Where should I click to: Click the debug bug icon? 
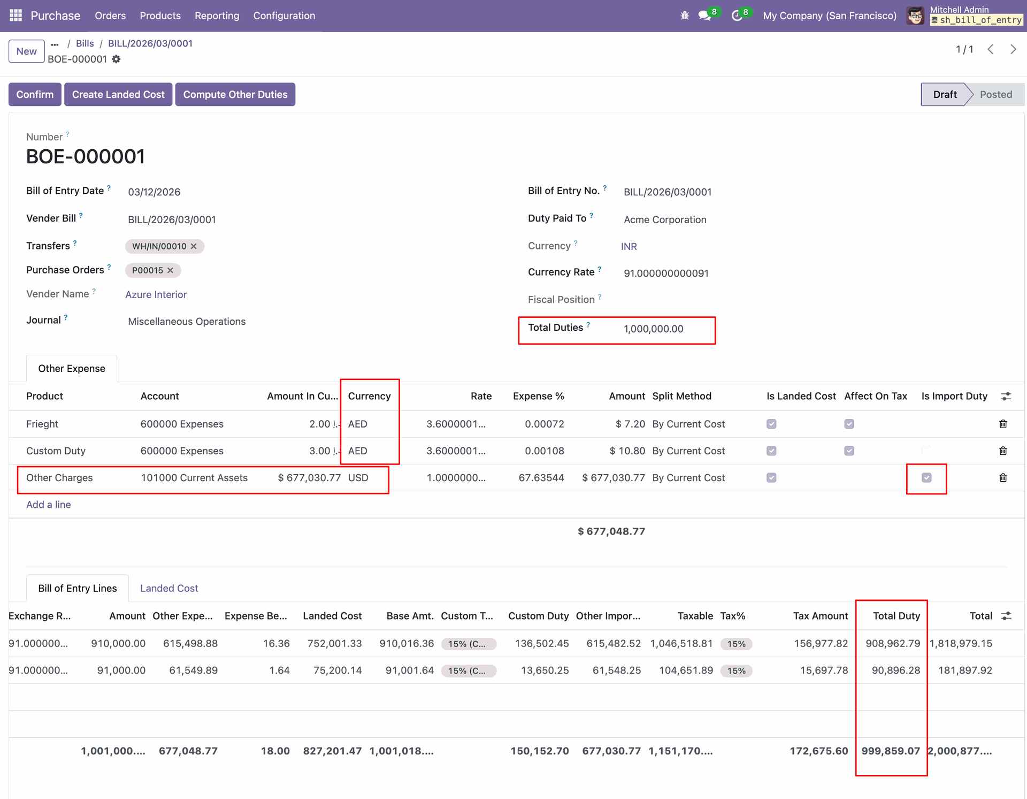685,16
